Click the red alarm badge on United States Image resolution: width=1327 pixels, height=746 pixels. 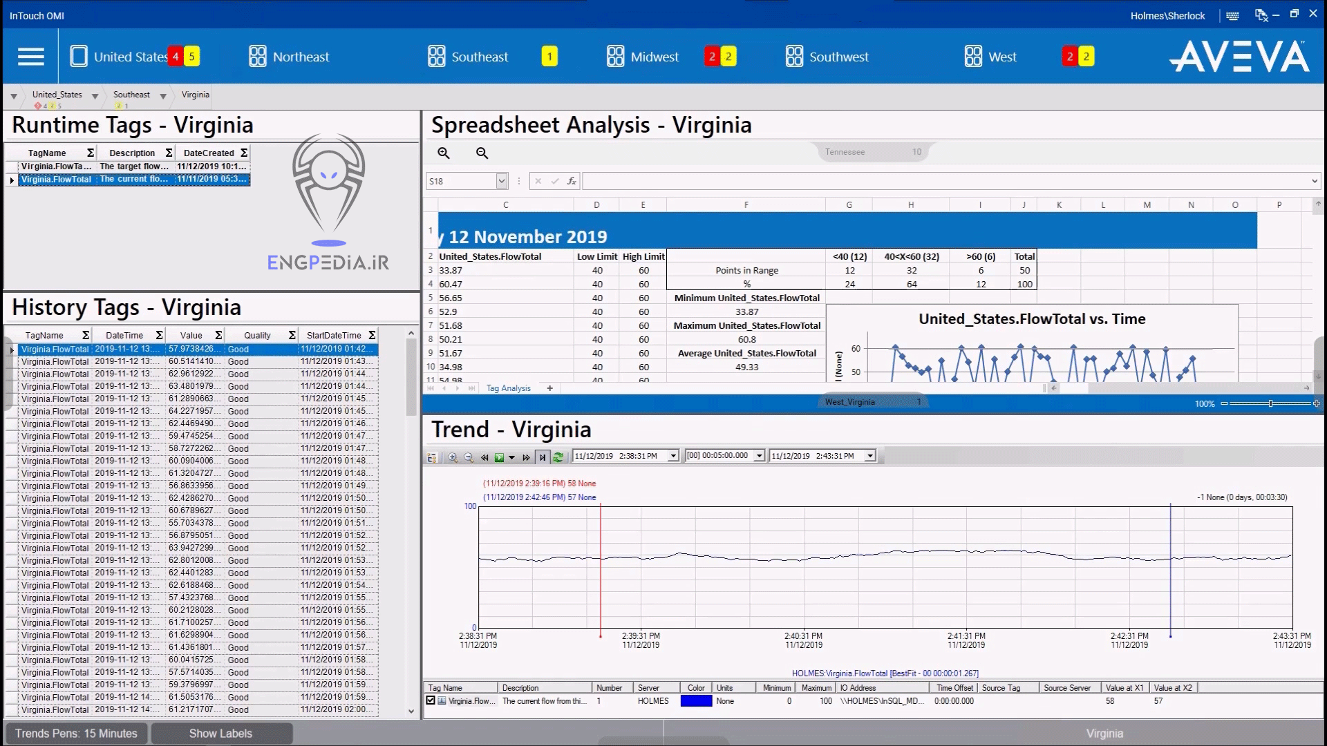point(176,57)
